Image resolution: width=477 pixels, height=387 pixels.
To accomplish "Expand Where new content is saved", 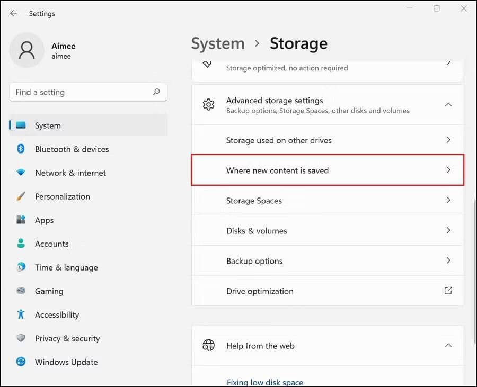I will [x=448, y=170].
